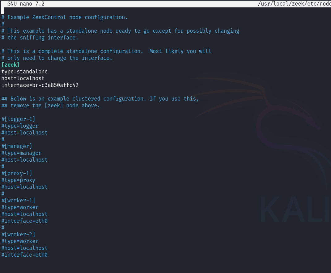Click the #type=manager line
This screenshot has width=331, height=273.
tap(21, 153)
